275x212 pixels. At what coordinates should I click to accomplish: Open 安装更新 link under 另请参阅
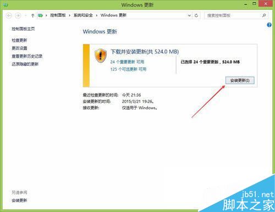pyautogui.click(x=19, y=200)
